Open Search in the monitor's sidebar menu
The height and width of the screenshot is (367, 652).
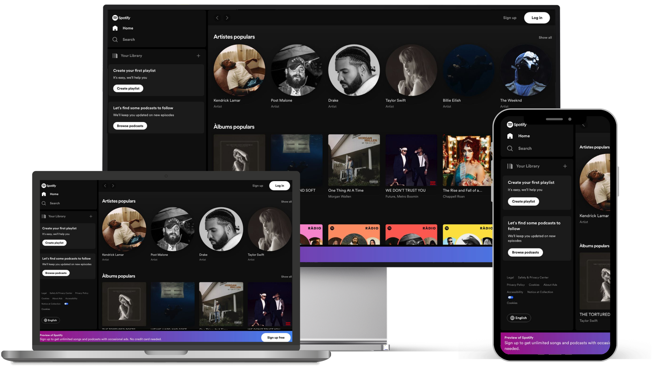(129, 39)
